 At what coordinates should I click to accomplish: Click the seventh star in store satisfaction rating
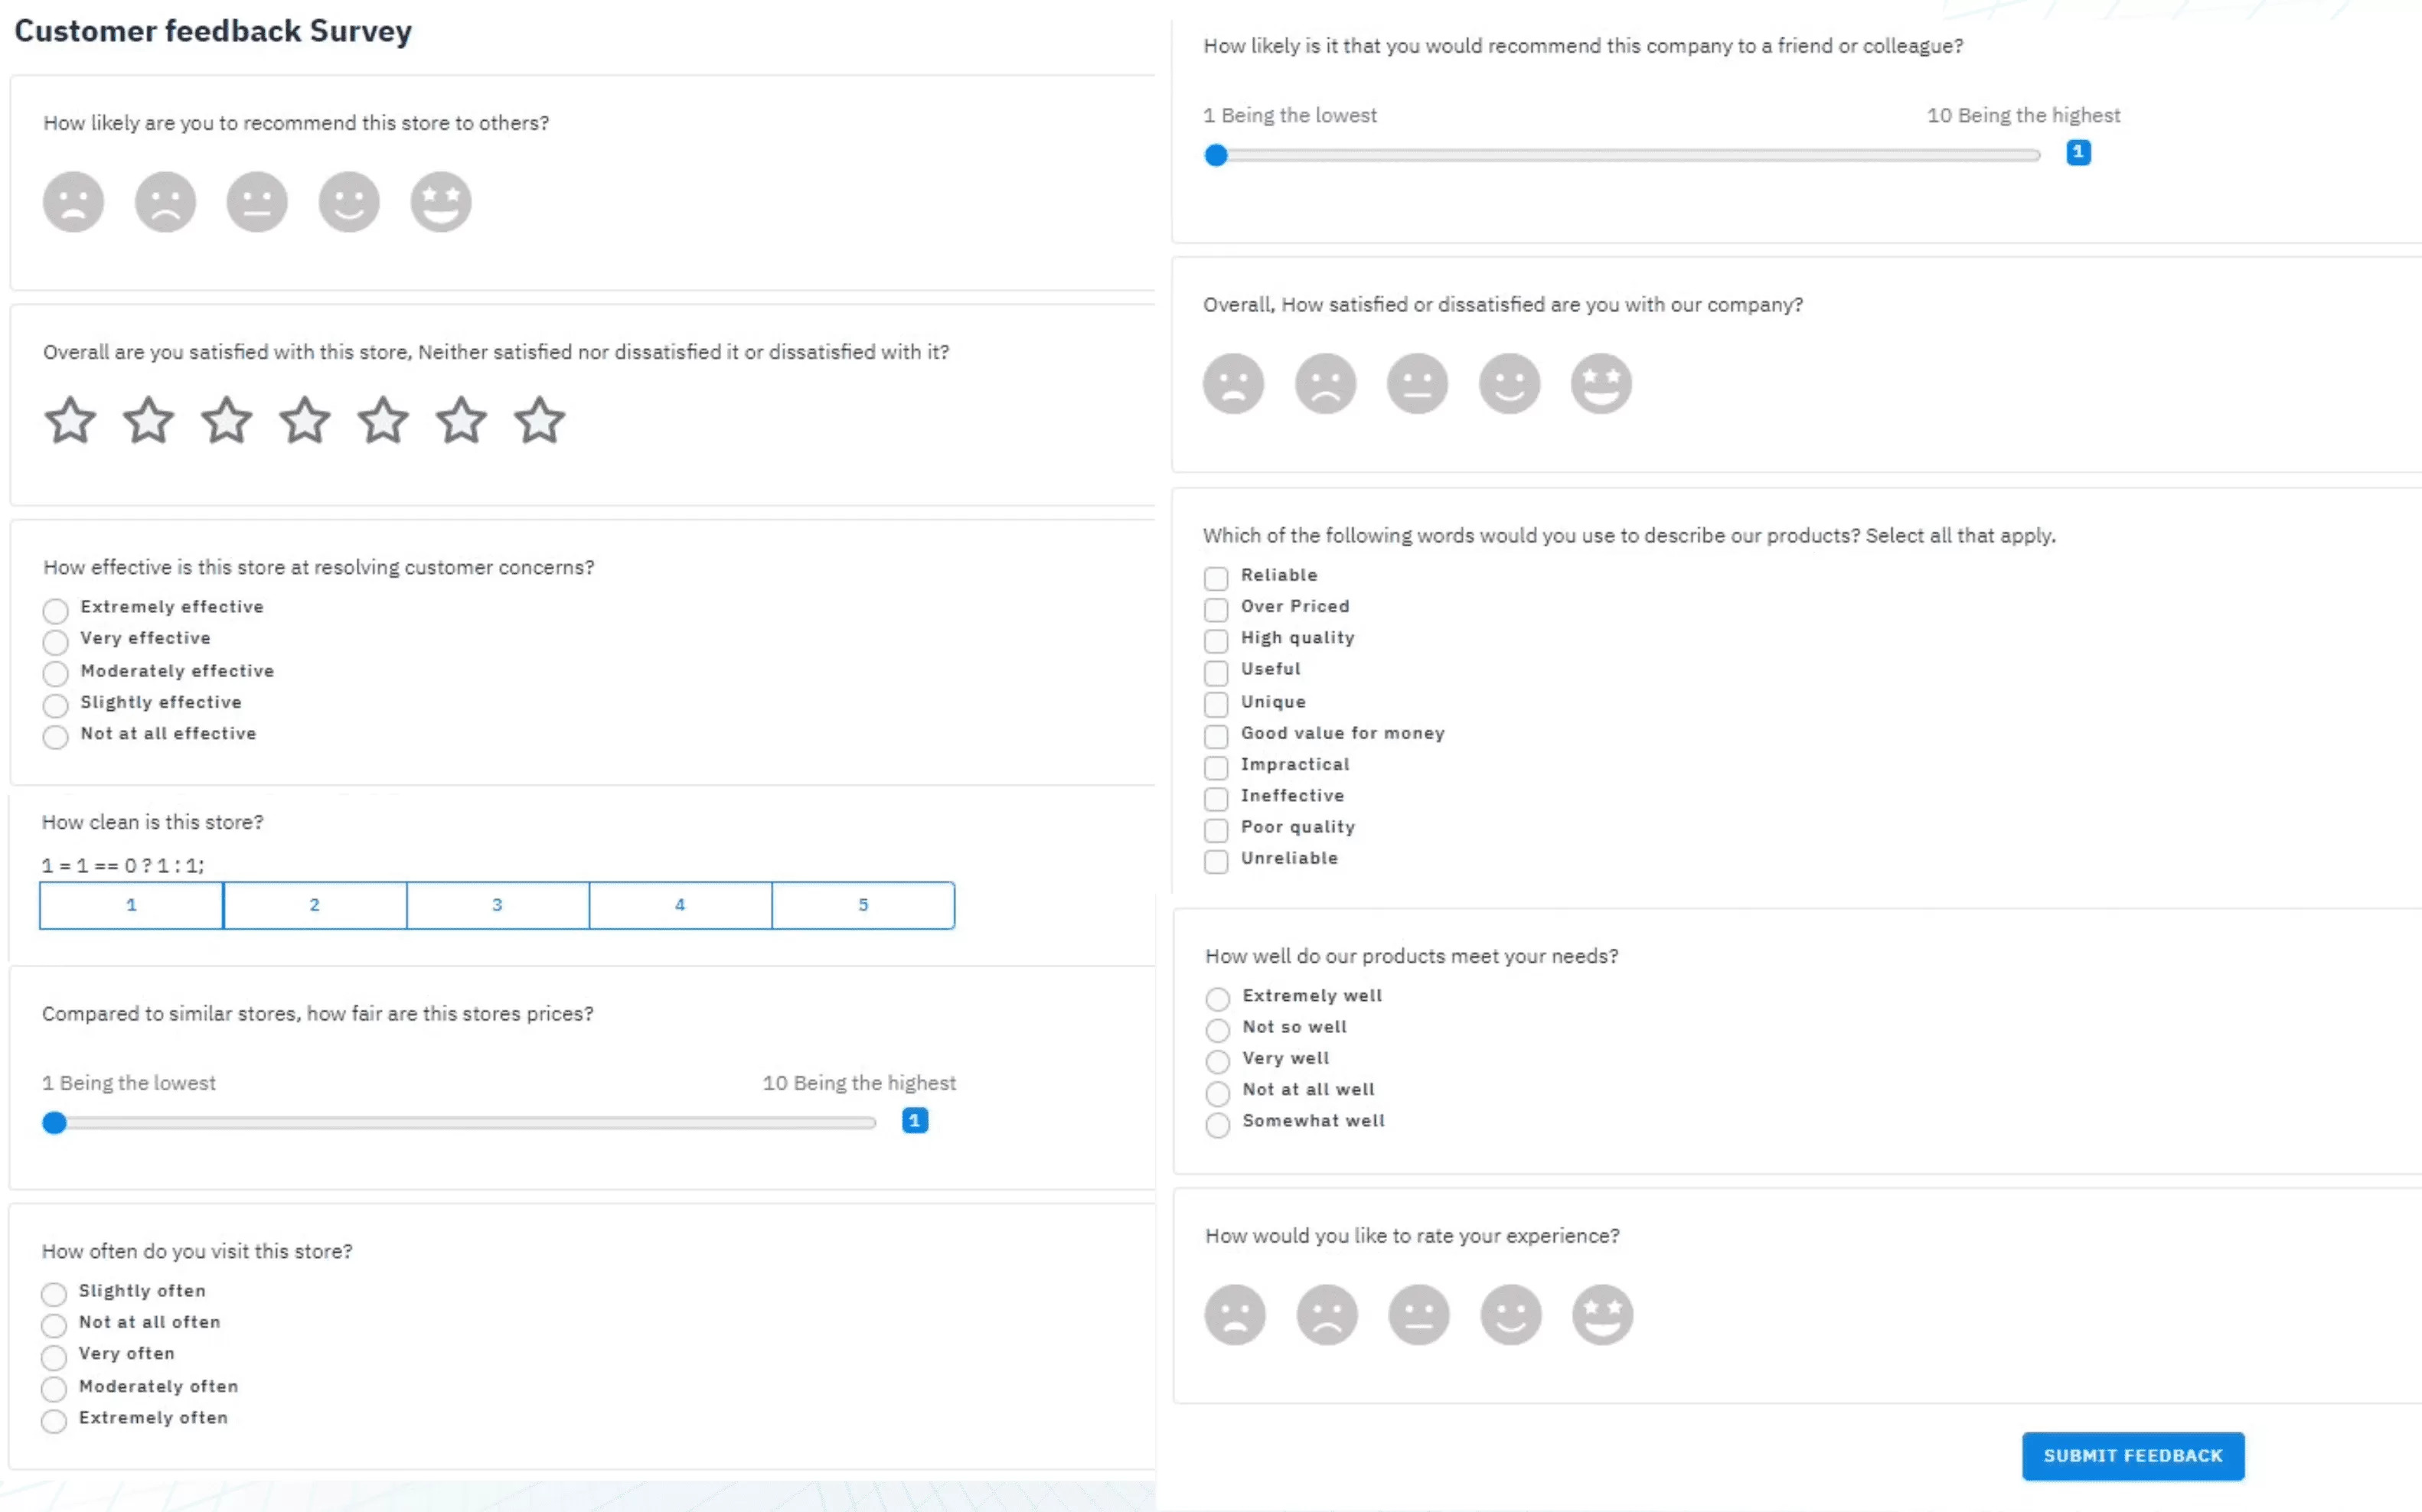(x=539, y=420)
